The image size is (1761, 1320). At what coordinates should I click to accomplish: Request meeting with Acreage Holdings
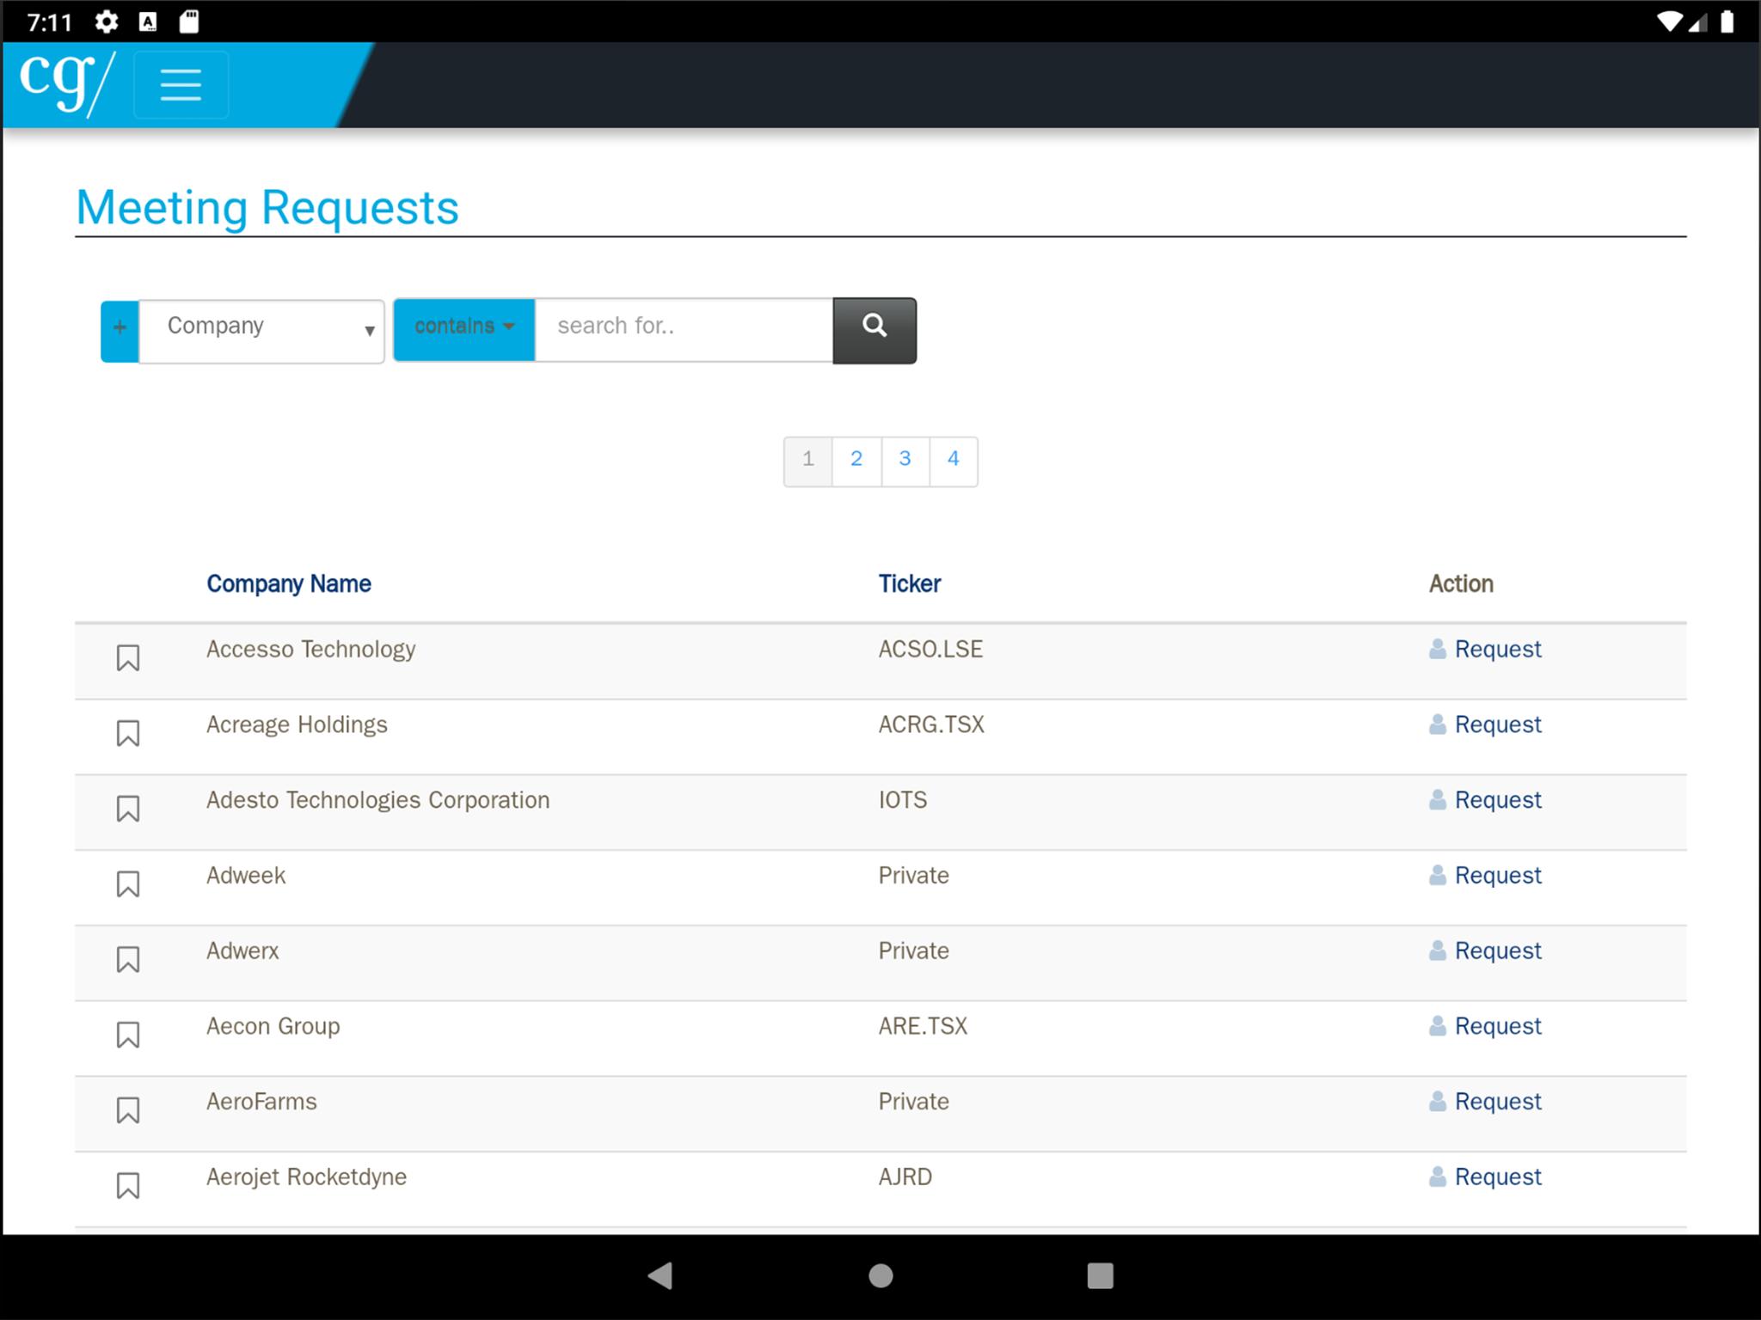[x=1486, y=724]
